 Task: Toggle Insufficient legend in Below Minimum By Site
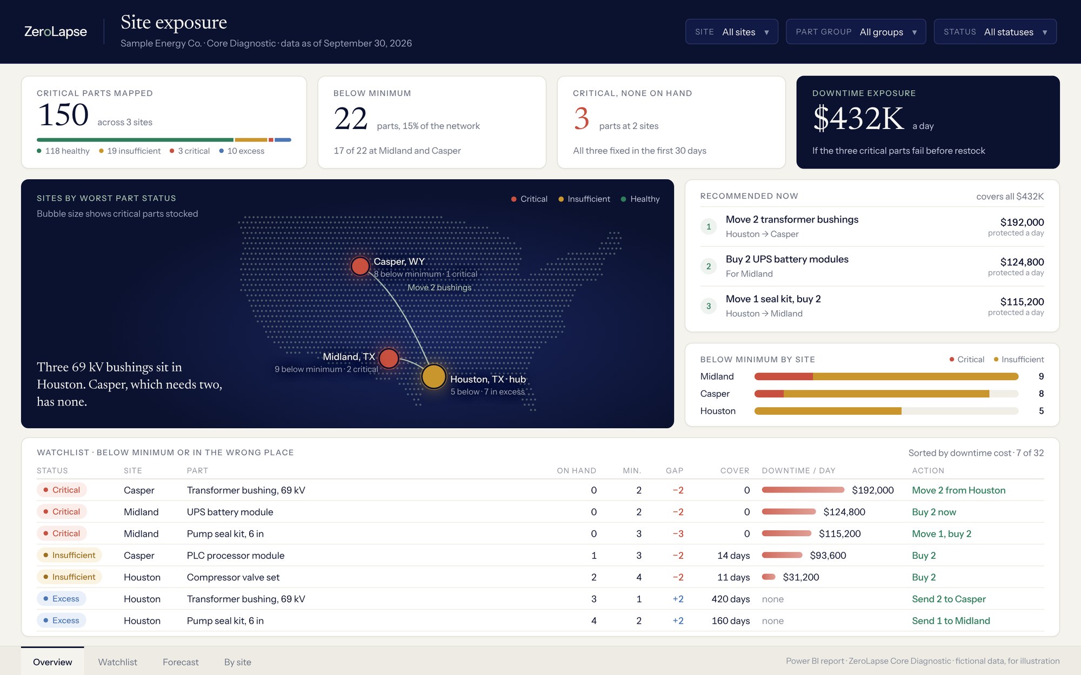click(x=1018, y=359)
